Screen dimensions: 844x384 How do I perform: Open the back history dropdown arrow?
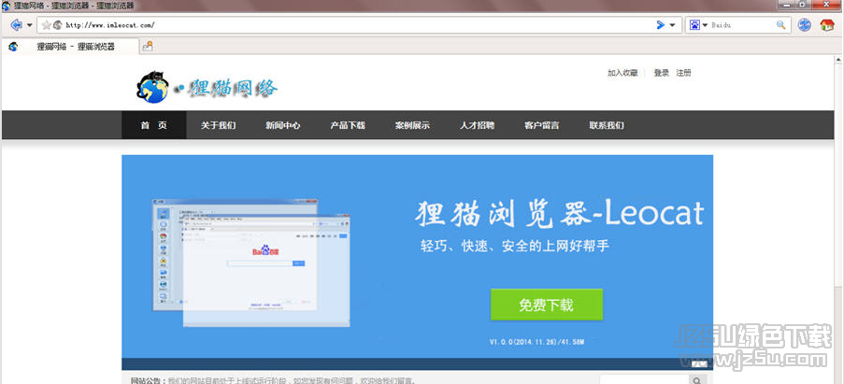[30, 24]
